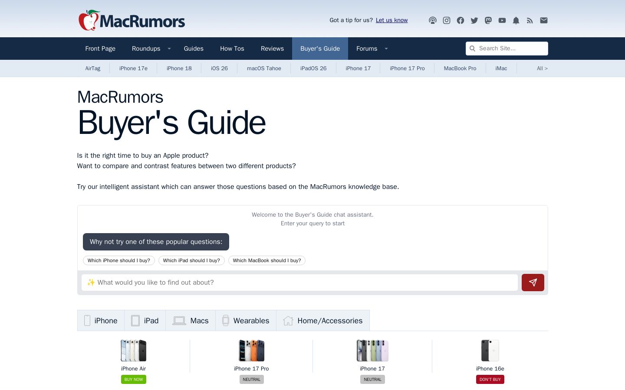
Task: Open the Roundups menu item
Action: click(146, 49)
